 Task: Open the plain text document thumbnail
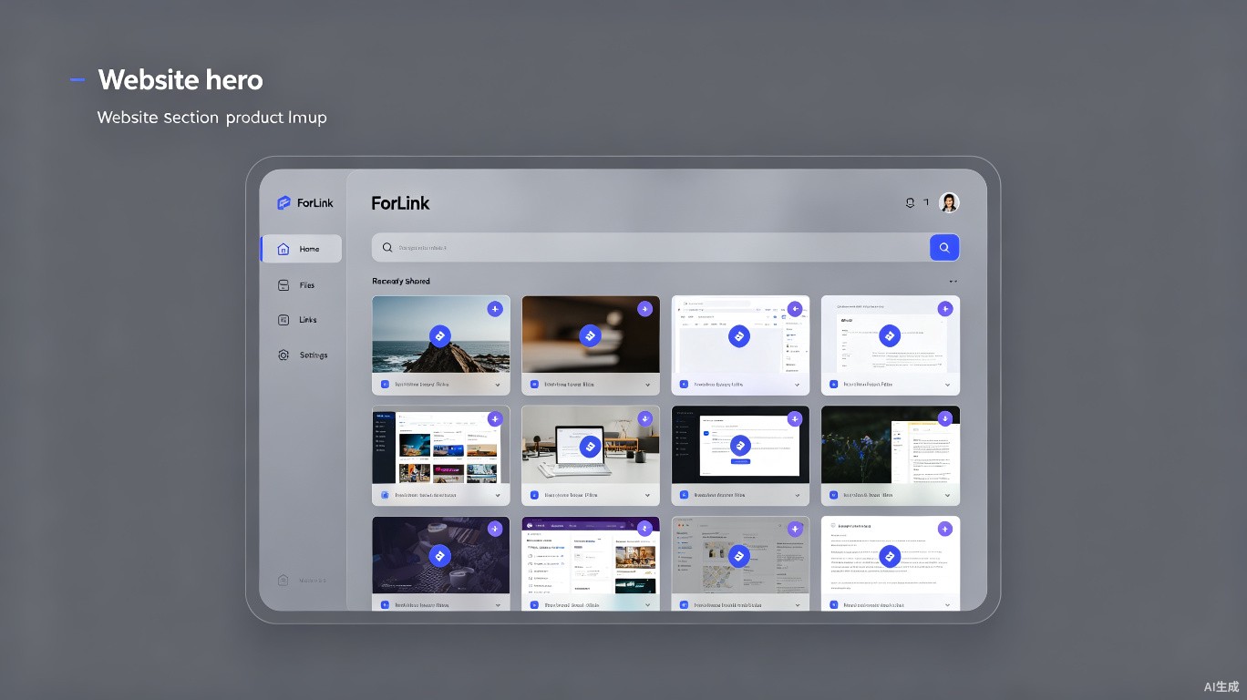pos(891,555)
